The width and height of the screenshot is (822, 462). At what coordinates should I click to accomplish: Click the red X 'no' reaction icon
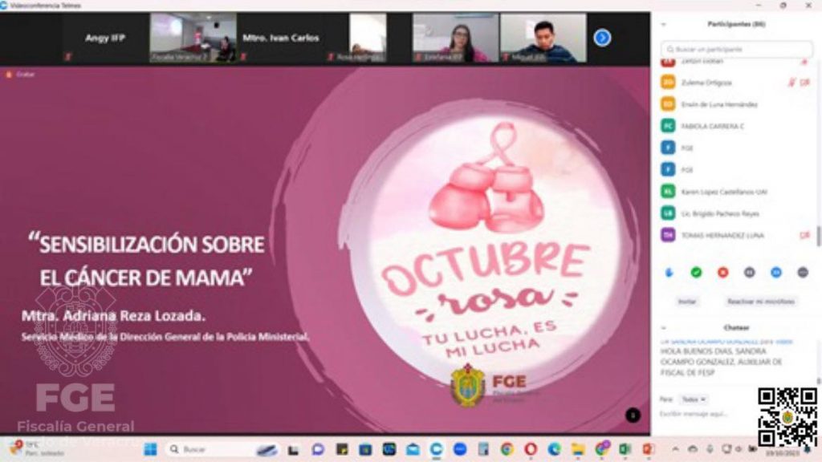[x=722, y=273]
